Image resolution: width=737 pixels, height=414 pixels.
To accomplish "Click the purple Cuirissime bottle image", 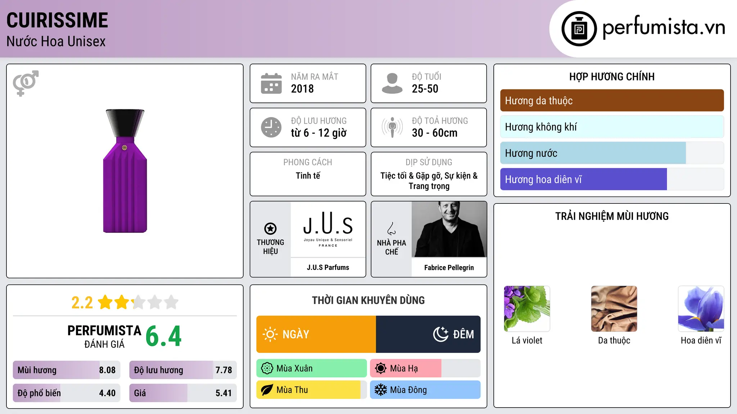I will (125, 171).
